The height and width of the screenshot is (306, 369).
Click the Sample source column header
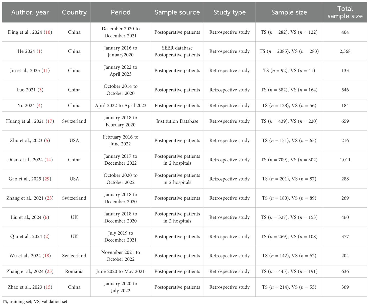pyautogui.click(x=177, y=12)
